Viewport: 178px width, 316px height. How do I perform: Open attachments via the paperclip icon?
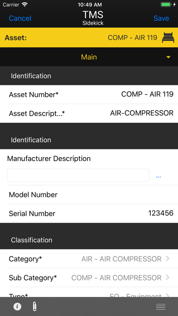pyautogui.click(x=35, y=306)
